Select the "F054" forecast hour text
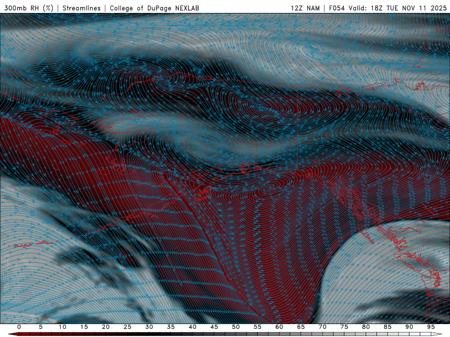The width and height of the screenshot is (450, 337). tap(336, 8)
